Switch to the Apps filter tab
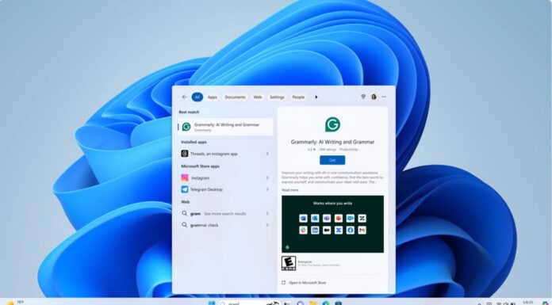This screenshot has width=552, height=305. [x=213, y=97]
